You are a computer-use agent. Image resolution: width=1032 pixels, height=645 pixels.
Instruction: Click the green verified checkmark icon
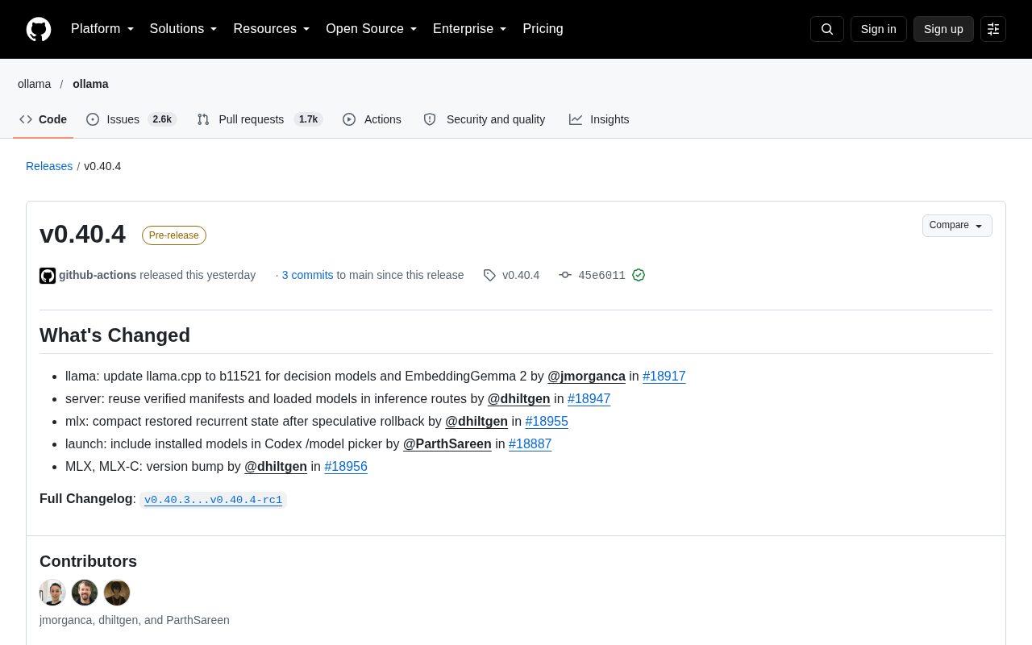pyautogui.click(x=639, y=275)
